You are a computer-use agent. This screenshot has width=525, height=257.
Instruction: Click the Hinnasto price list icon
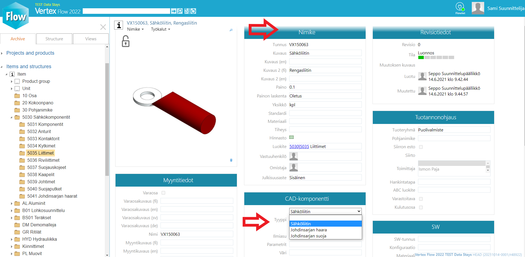[291, 137]
